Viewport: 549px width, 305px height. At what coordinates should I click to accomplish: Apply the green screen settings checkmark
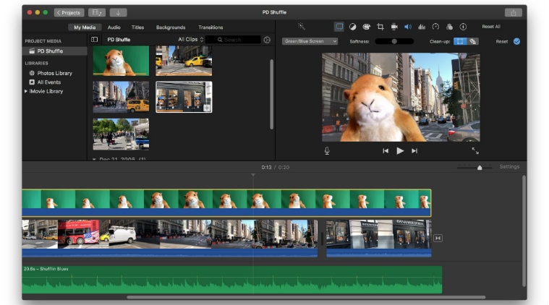click(x=516, y=41)
